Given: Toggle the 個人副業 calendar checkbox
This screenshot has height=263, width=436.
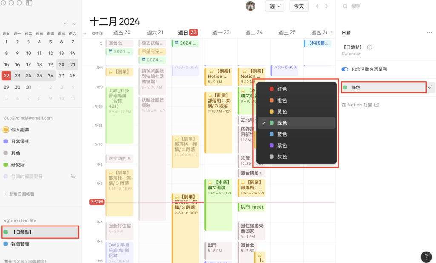Looking at the screenshot, I should [x=6, y=130].
